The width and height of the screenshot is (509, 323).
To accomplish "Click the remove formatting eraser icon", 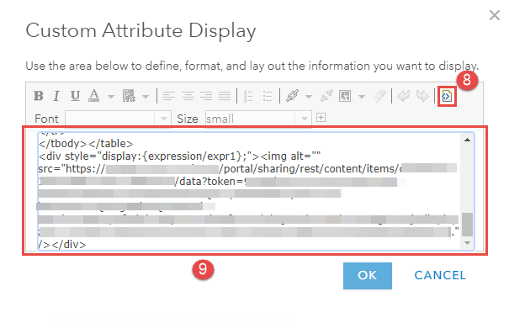I will pyautogui.click(x=379, y=96).
